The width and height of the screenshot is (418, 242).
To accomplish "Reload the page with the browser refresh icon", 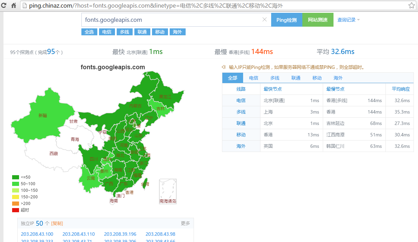I will [x=5, y=6].
